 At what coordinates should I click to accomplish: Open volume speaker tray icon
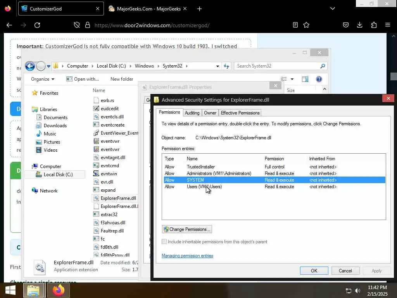357,291
